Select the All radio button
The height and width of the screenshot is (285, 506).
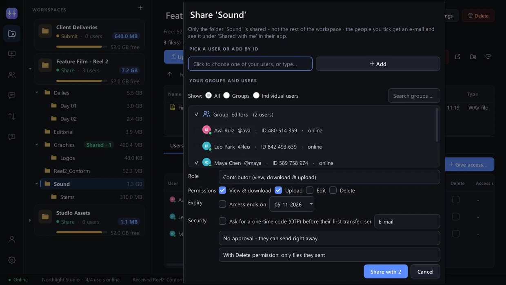[x=209, y=95]
